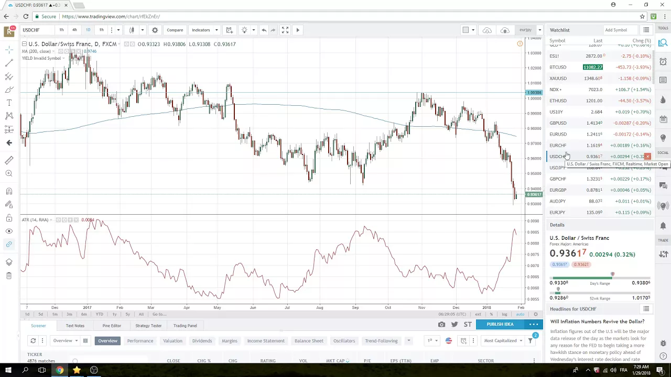Share chart to StockTwits ST icon
This screenshot has height=377, width=671.
point(468,324)
